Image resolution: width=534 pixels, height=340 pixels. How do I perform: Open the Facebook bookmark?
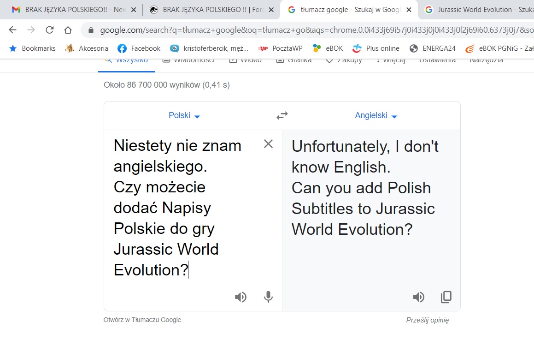(x=139, y=48)
